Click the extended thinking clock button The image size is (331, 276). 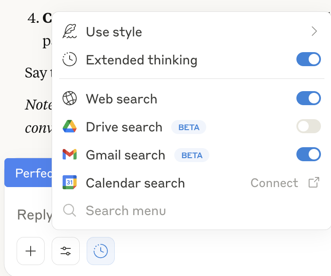coord(101,251)
